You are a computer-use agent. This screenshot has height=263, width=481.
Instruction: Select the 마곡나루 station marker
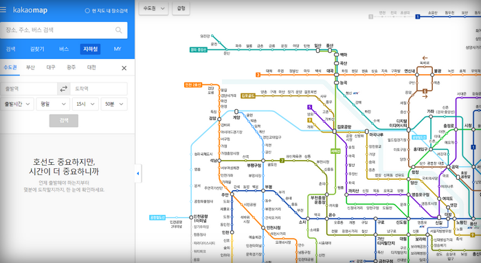pyautogui.click(x=366, y=131)
